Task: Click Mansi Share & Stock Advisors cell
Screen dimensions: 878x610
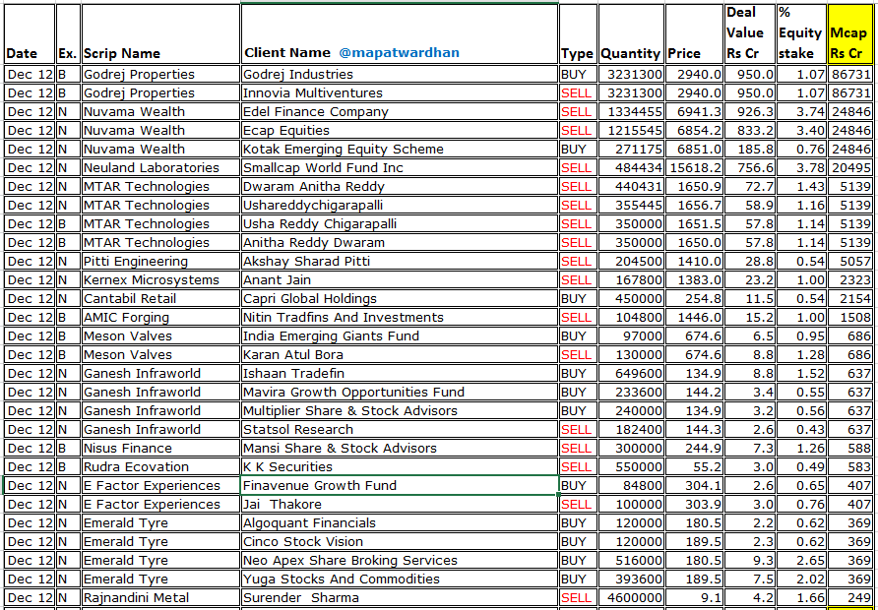Action: 400,449
